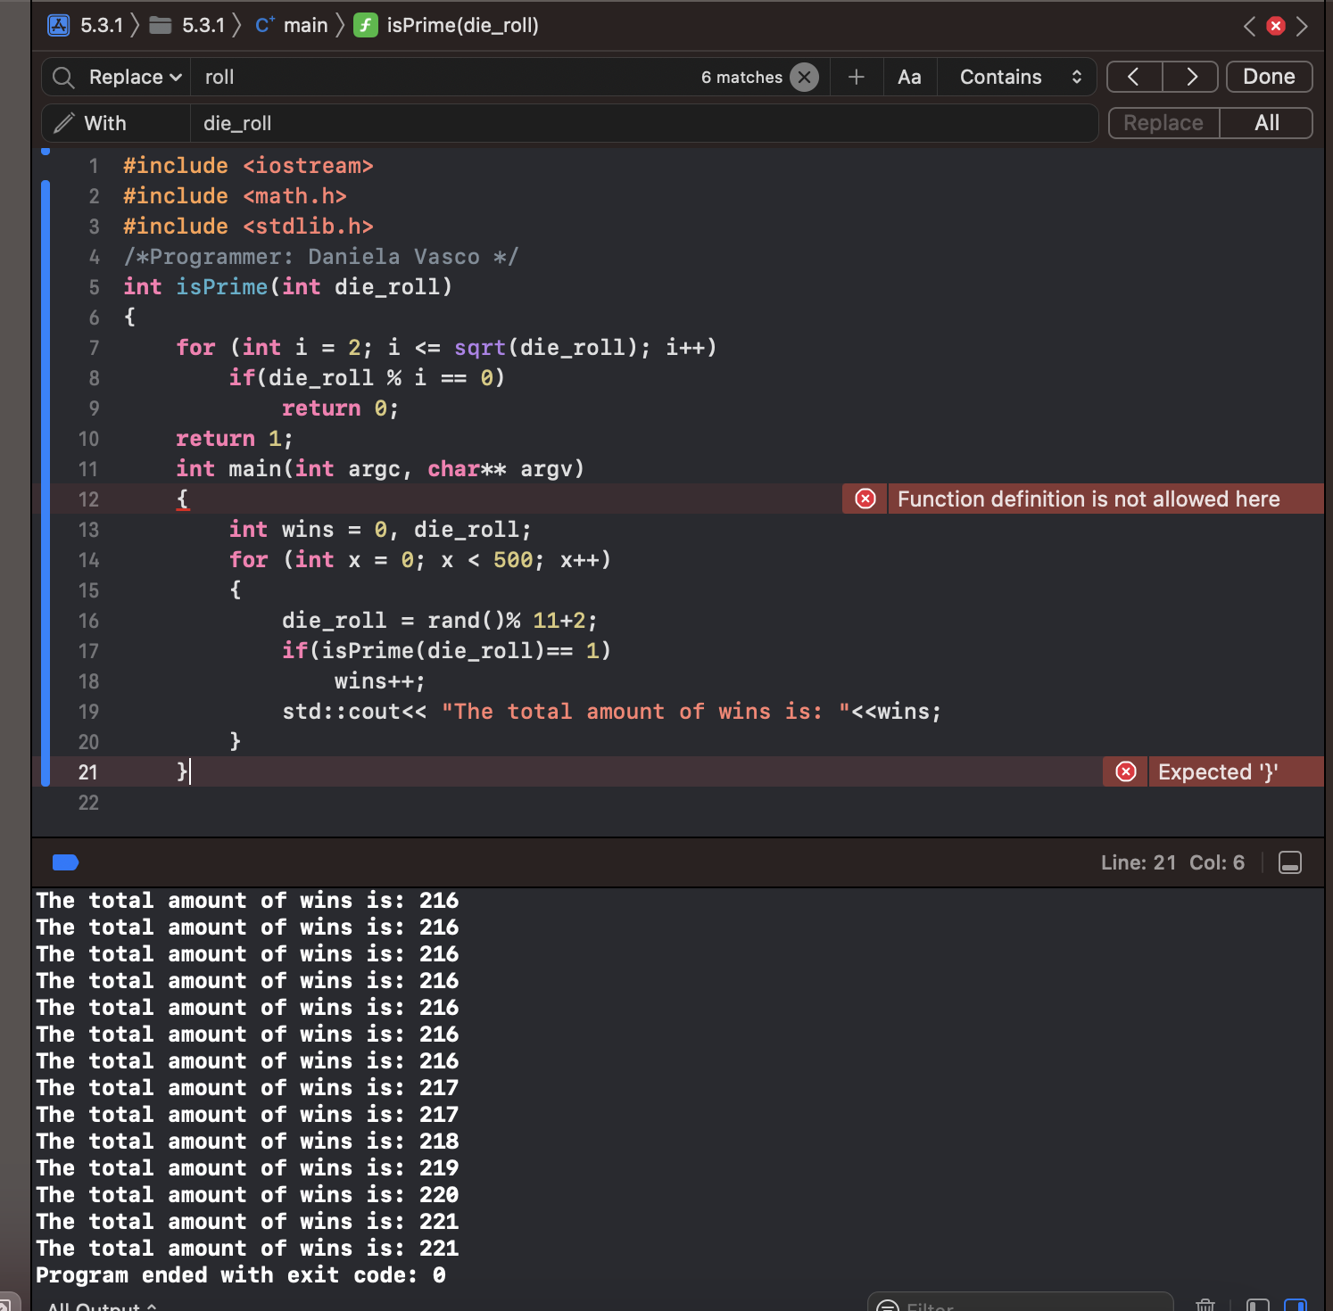Viewport: 1333px width, 1311px height.
Task: Add a search pattern with the plus icon
Action: click(x=857, y=78)
